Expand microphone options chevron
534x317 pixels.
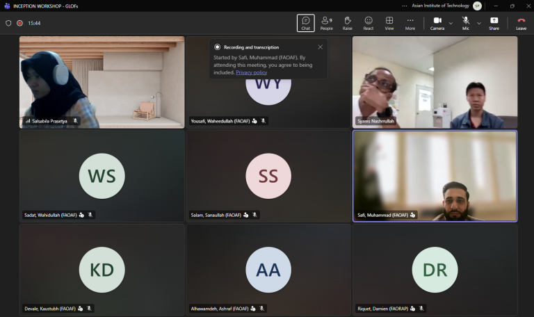pos(479,23)
